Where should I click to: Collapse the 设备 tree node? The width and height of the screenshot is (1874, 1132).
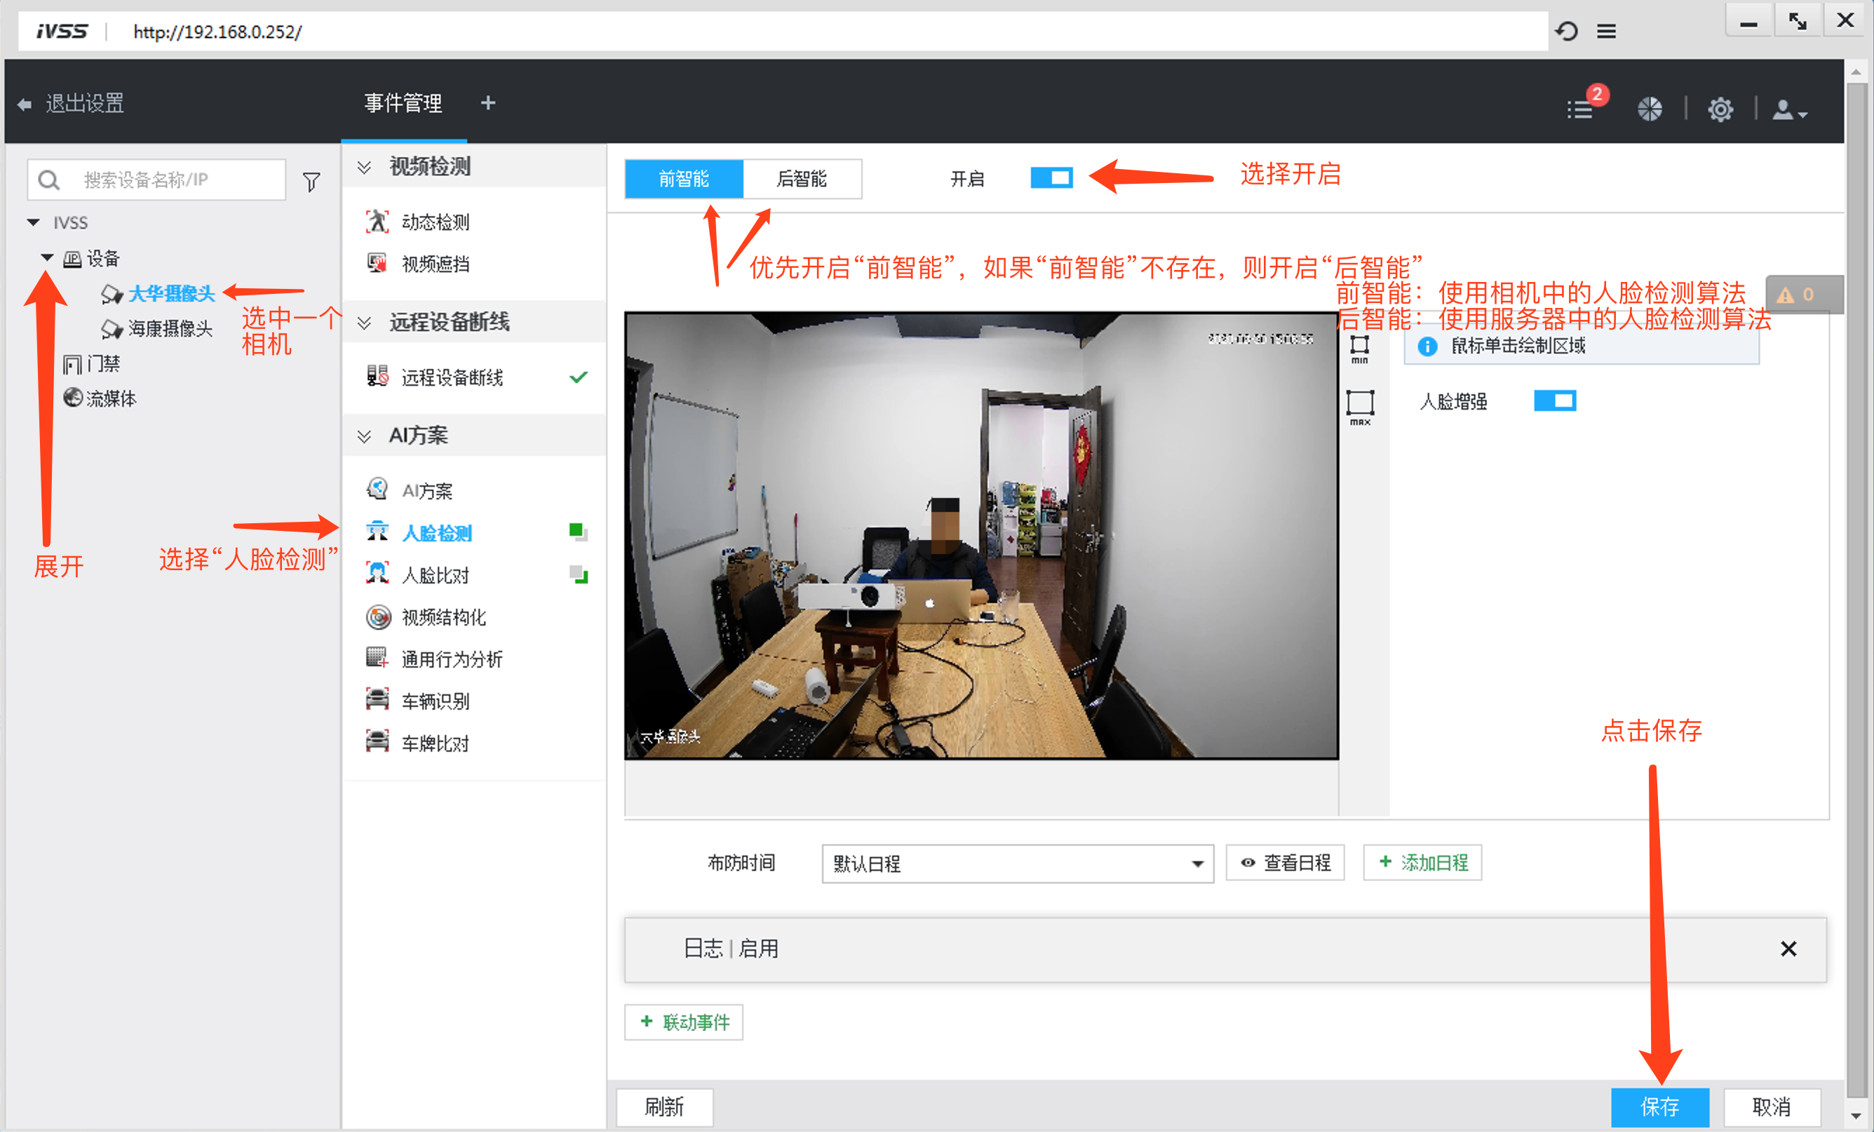coord(47,258)
